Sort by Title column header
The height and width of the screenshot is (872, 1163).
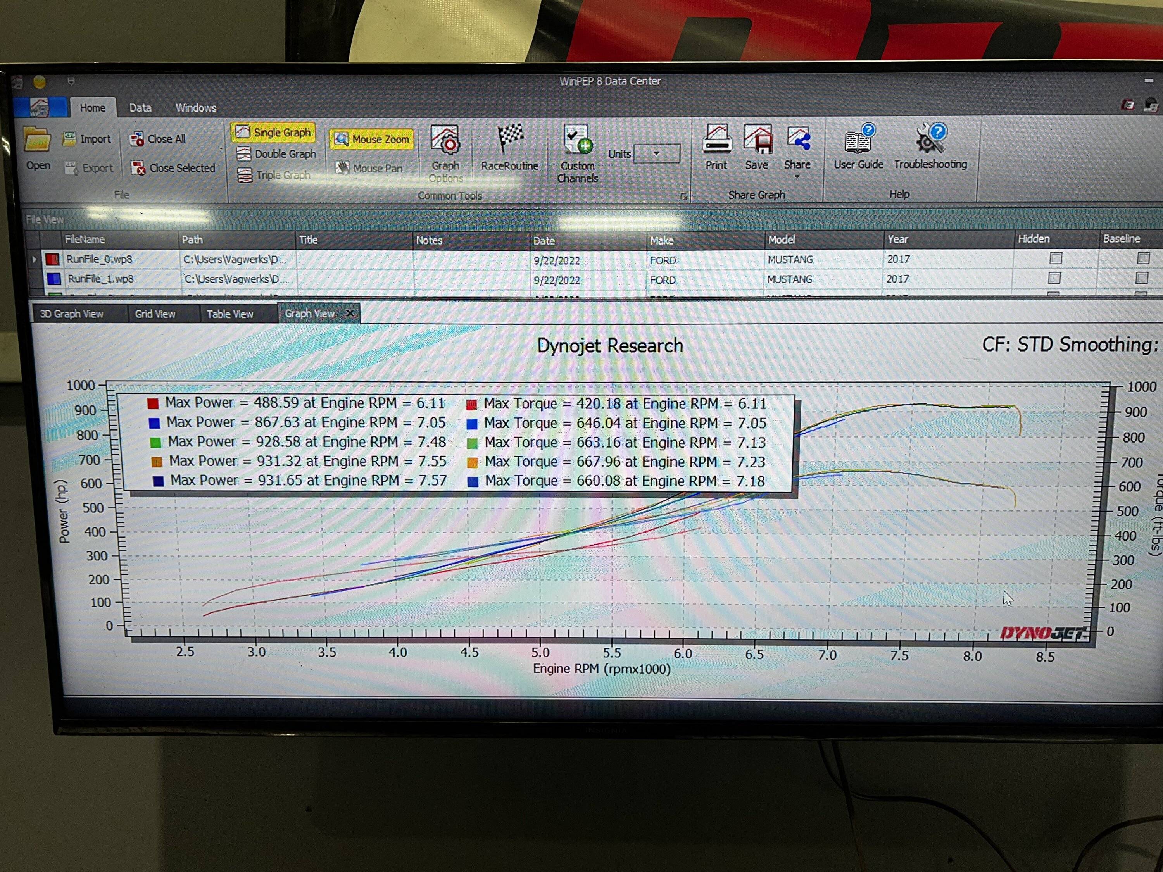(x=354, y=240)
